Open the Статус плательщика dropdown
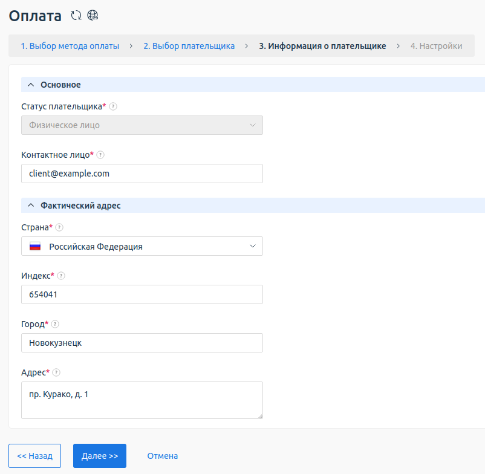This screenshot has width=485, height=474. (142, 125)
